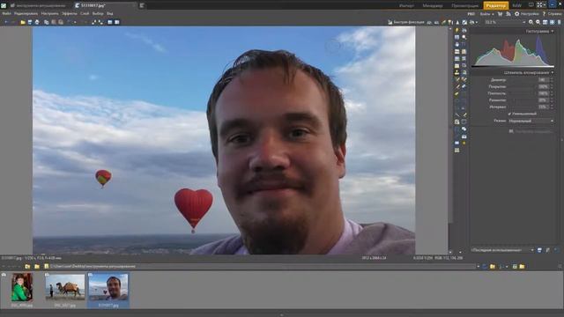Image resolution: width=564 pixels, height=317 pixels.
Task: Open the recently used presets dropdown
Action: click(502, 250)
